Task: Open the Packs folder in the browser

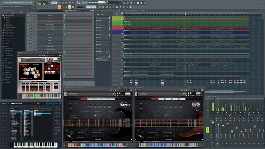Action: click(x=6, y=65)
